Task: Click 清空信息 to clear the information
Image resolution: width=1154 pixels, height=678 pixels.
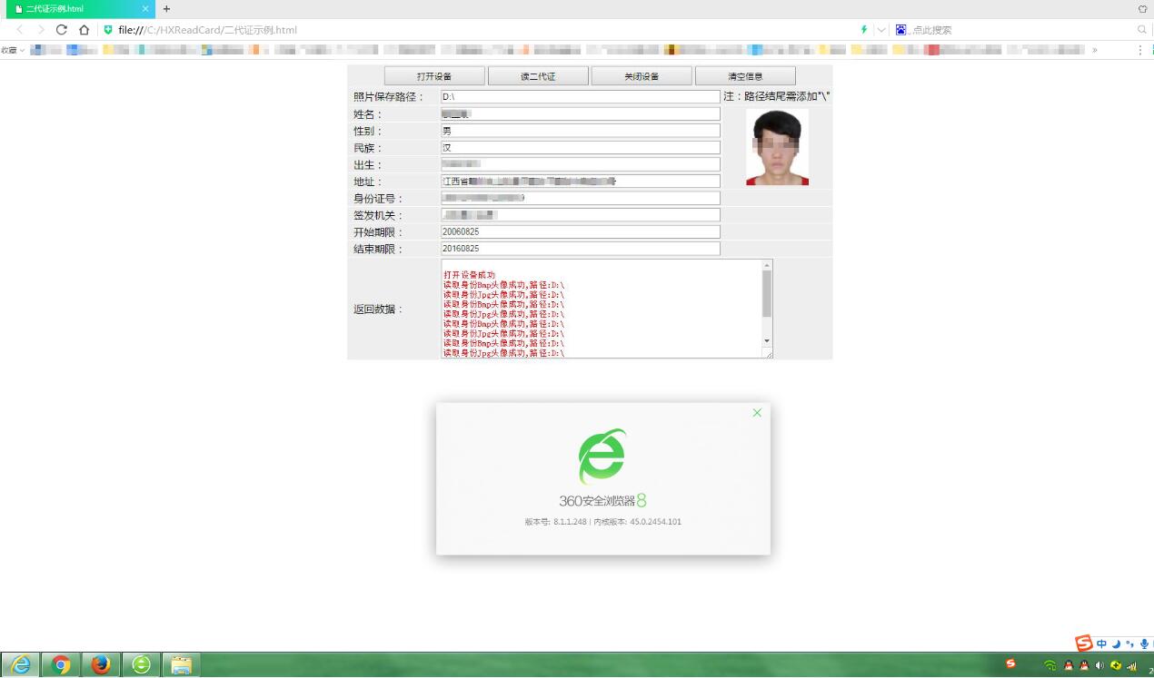Action: 744,75
